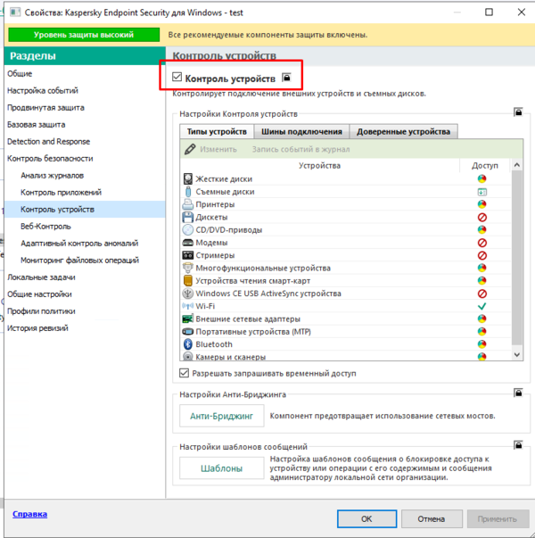535x538 pixels.
Task: Click the Шаблоны button
Action: (221, 468)
